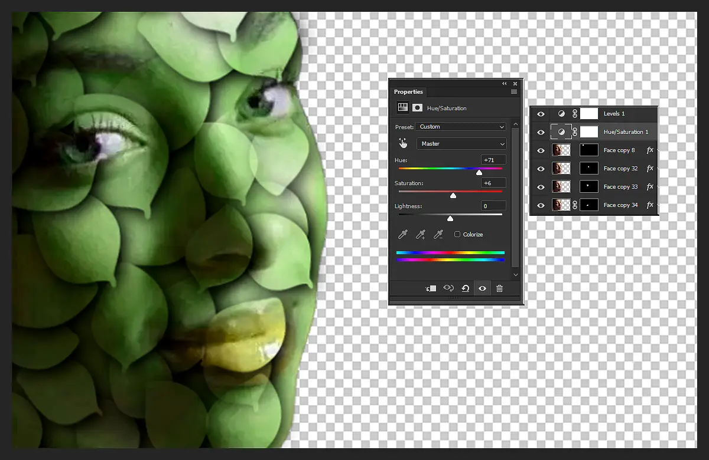Click the Hue slider handle

click(x=479, y=172)
